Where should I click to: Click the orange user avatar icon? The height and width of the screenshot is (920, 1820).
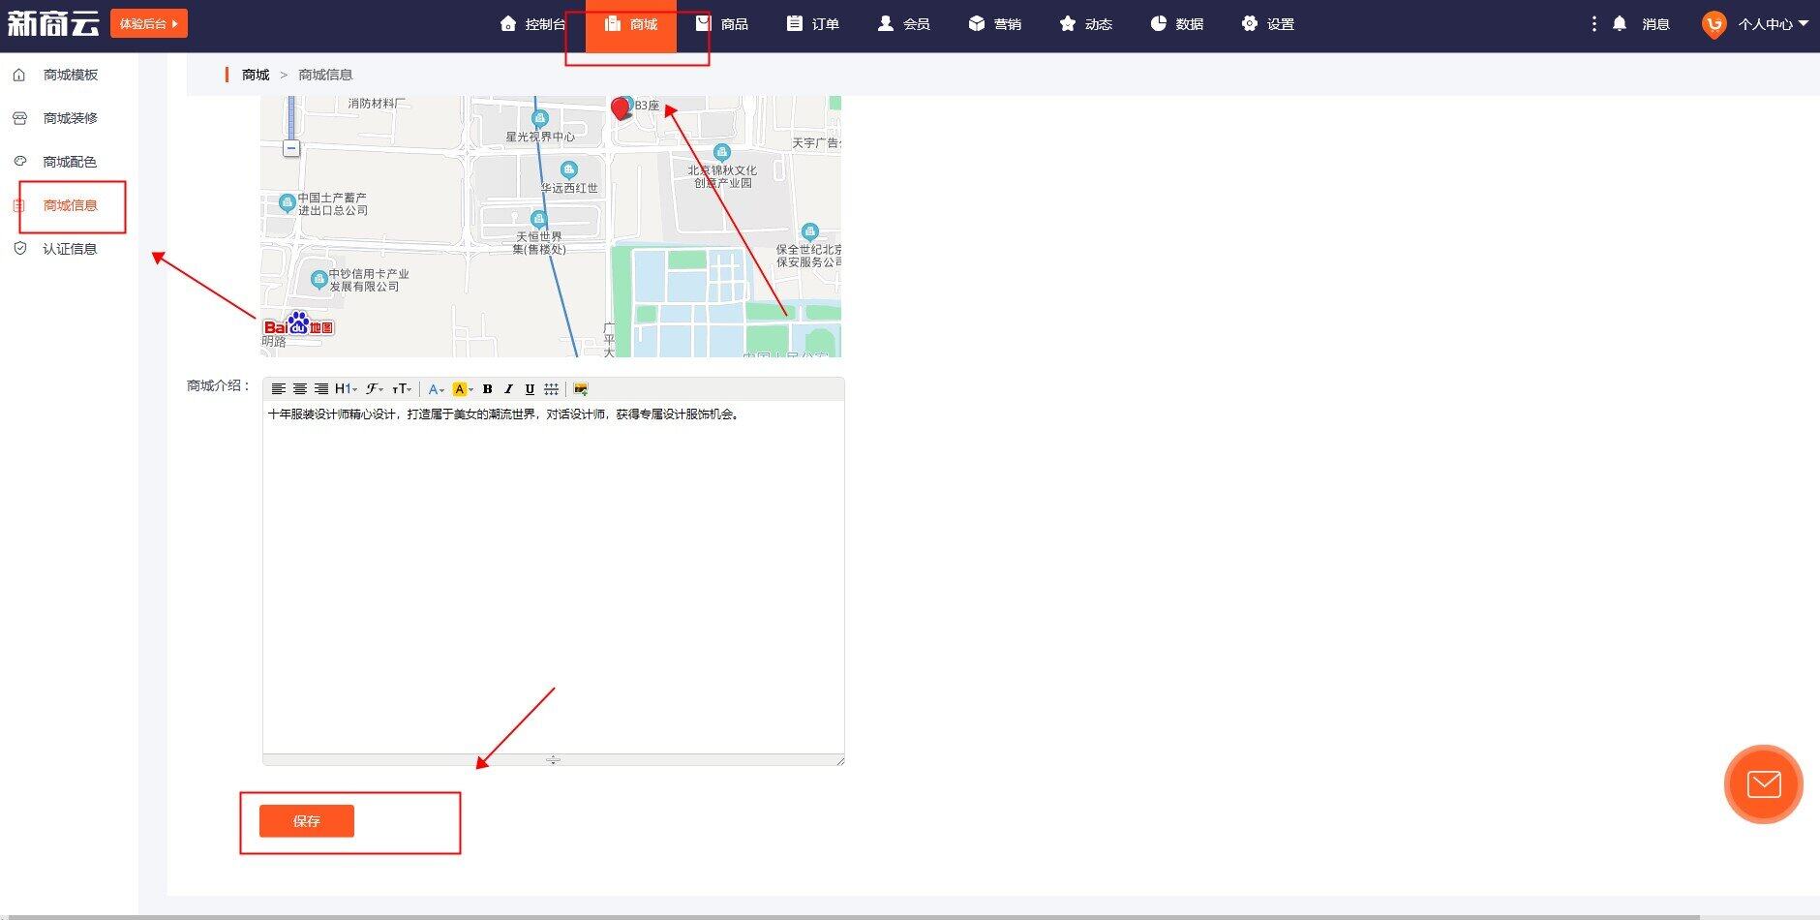tap(1714, 25)
